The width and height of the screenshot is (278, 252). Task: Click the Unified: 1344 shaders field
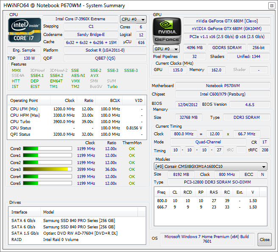click(x=249, y=56)
